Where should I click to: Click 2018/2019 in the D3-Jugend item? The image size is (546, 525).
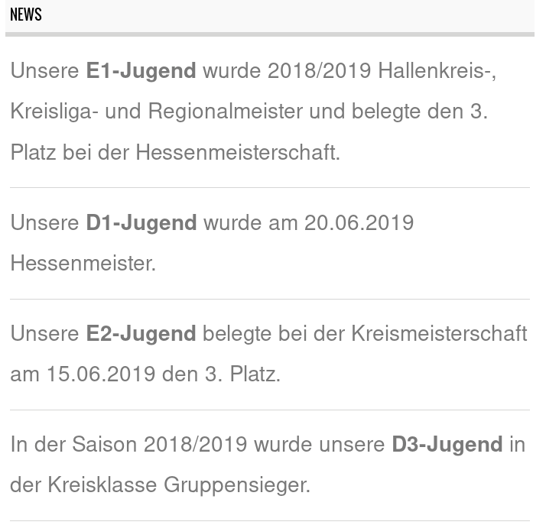pyautogui.click(x=195, y=445)
